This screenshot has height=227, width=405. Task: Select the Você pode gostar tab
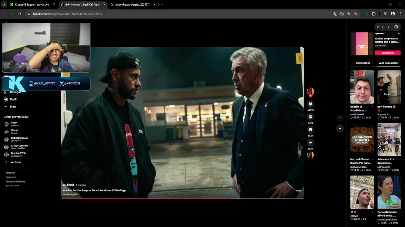388,63
